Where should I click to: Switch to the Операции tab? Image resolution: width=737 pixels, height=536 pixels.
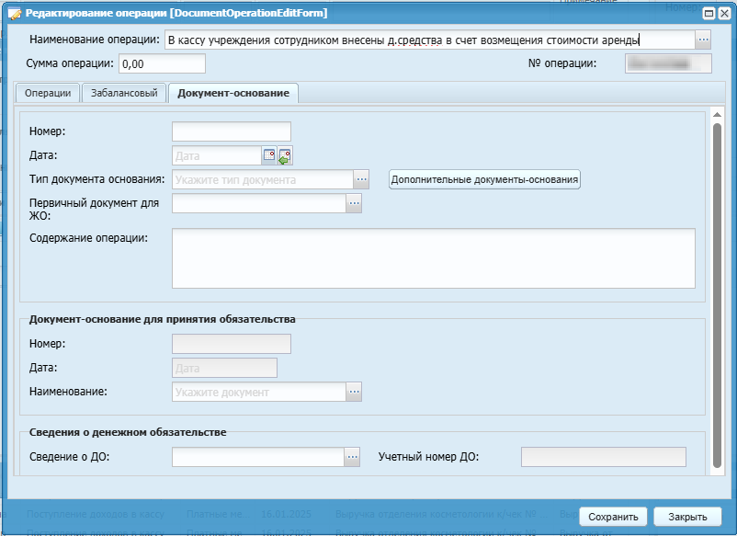point(48,93)
